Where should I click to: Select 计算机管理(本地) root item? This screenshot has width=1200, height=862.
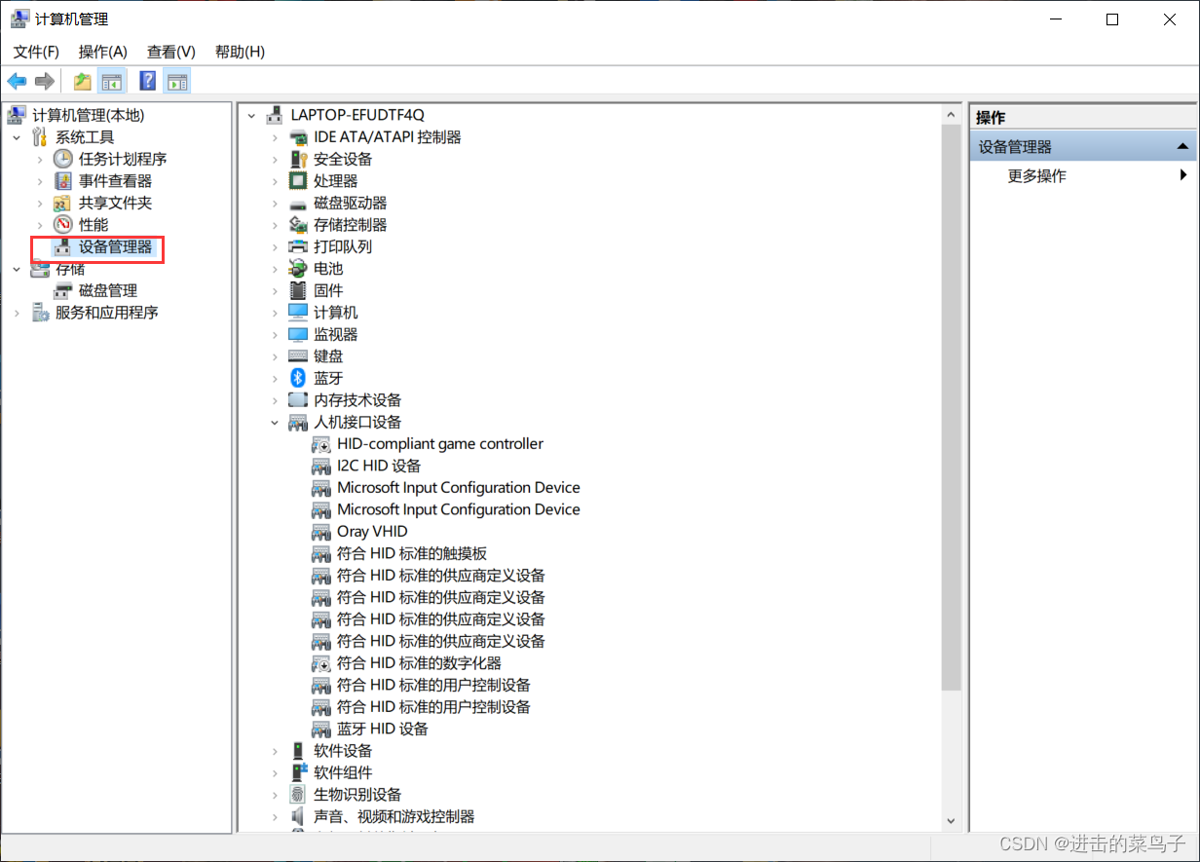[x=89, y=115]
